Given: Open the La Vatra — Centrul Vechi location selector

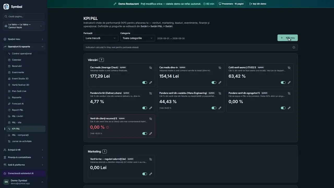Looking at the screenshot, I should (x=23, y=26).
